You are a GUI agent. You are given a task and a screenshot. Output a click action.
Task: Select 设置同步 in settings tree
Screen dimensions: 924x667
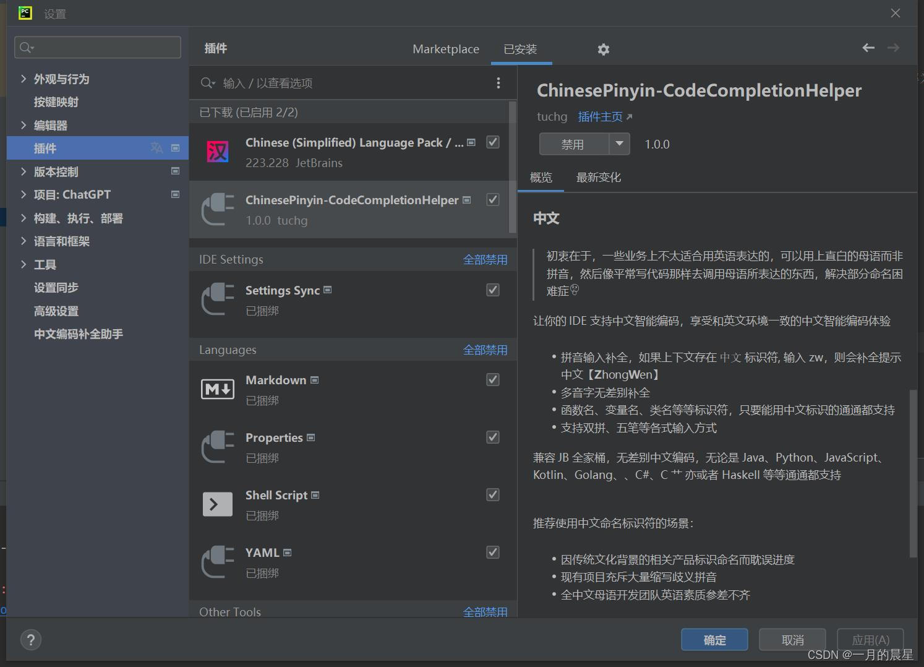click(x=56, y=288)
